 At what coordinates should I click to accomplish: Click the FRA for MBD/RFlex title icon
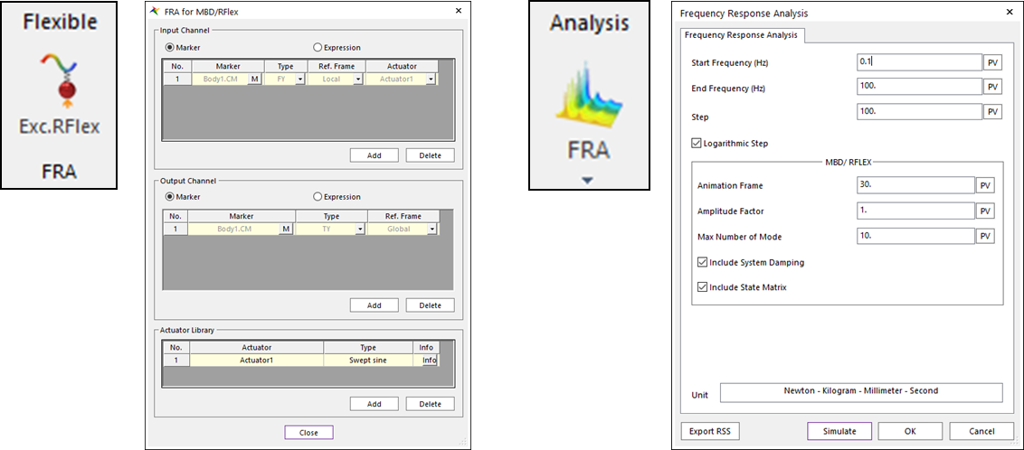(x=154, y=11)
